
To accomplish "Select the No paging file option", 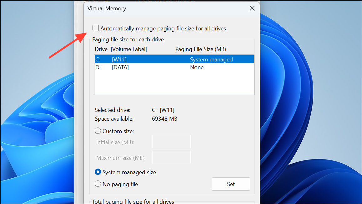I will 98,184.
